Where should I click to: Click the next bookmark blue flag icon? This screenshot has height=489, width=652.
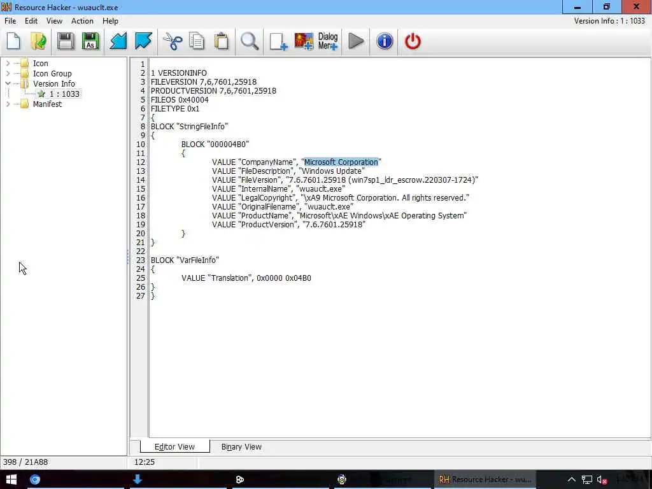(143, 41)
